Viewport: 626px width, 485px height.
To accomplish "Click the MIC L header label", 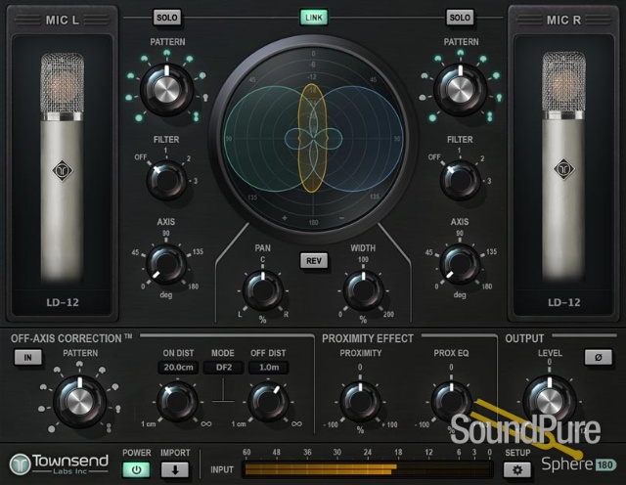I will (63, 20).
